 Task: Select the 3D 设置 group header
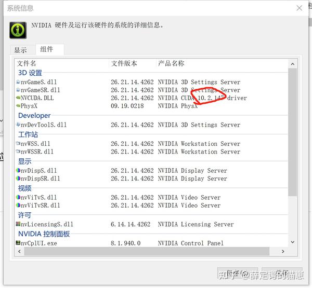[30, 73]
